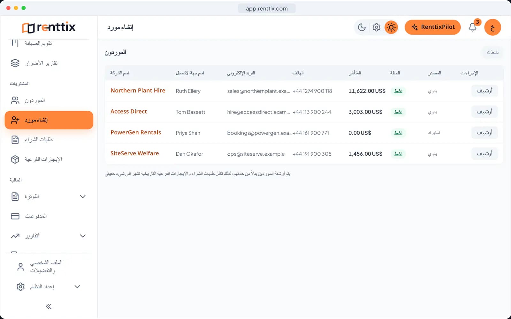Click contact name Tom Bassett
The width and height of the screenshot is (511, 319).
(x=190, y=112)
